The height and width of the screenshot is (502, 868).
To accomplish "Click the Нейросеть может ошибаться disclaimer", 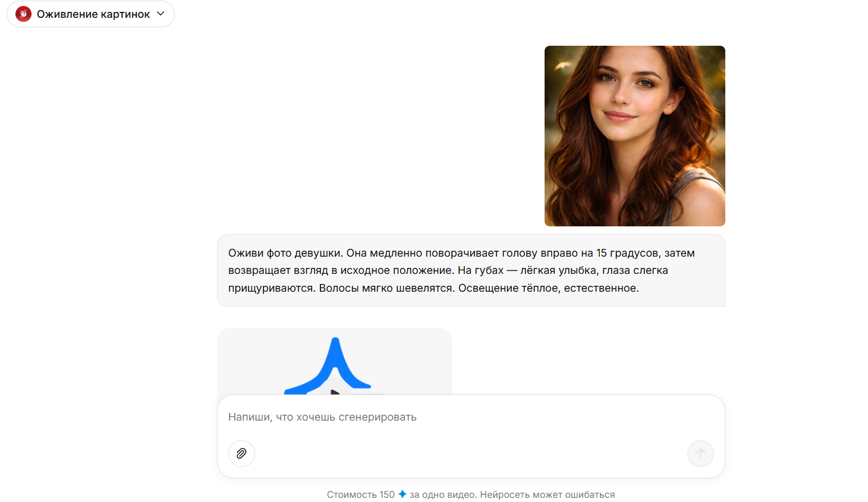I will click(547, 495).
